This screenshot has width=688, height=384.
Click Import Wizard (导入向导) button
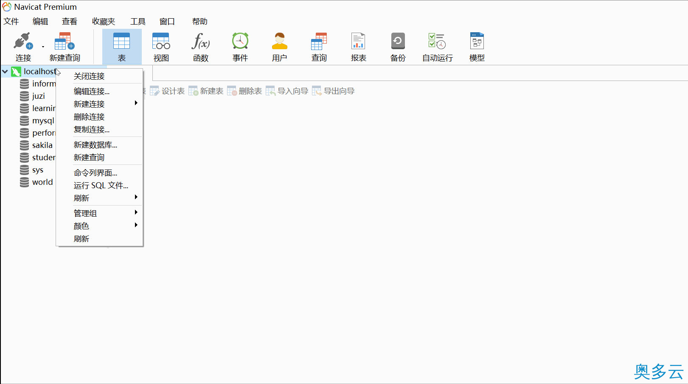pyautogui.click(x=287, y=91)
